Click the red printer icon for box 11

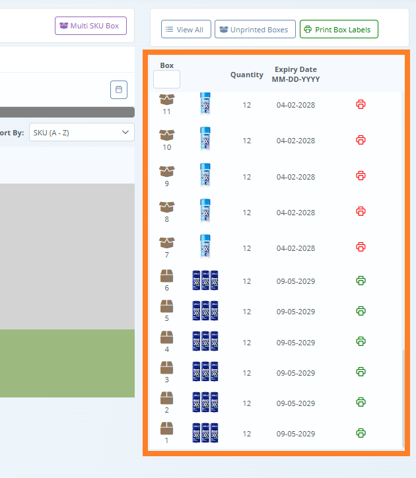pyautogui.click(x=361, y=104)
